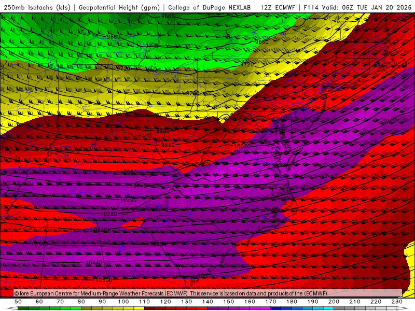This screenshot has height=311, width=415.
Task: Click the 'Geopotential Height (gpm)' header text
Action: (119, 8)
